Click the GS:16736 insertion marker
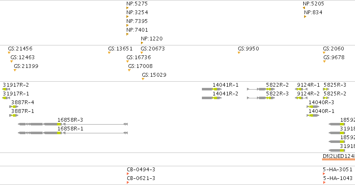 (x=128, y=62)
